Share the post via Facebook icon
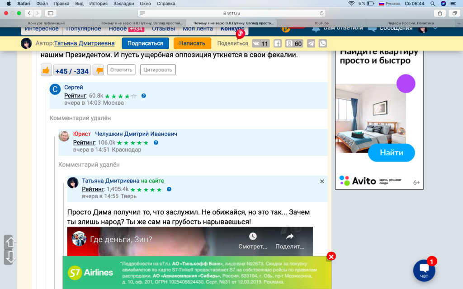The height and width of the screenshot is (289, 463). point(278,43)
